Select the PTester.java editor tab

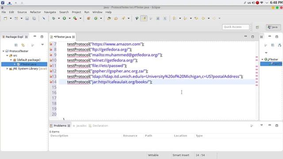pyautogui.click(x=62, y=37)
